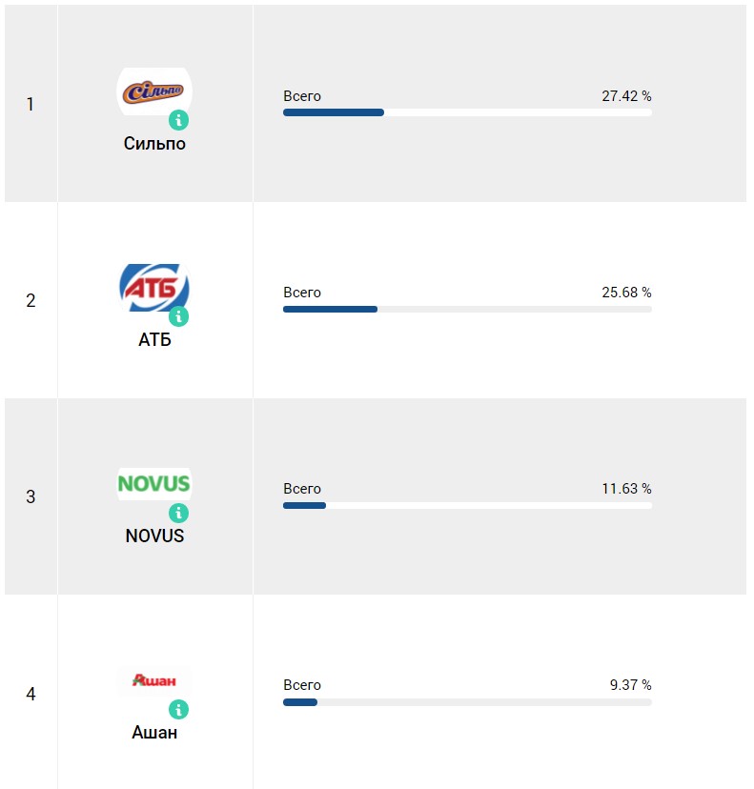Click rank number 4 cell

click(x=31, y=694)
